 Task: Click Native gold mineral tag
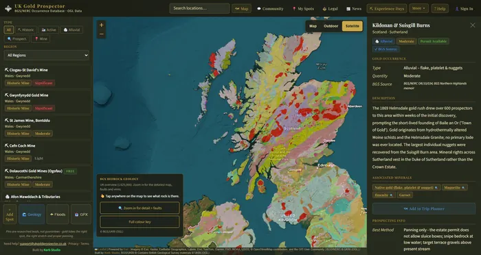407,187
